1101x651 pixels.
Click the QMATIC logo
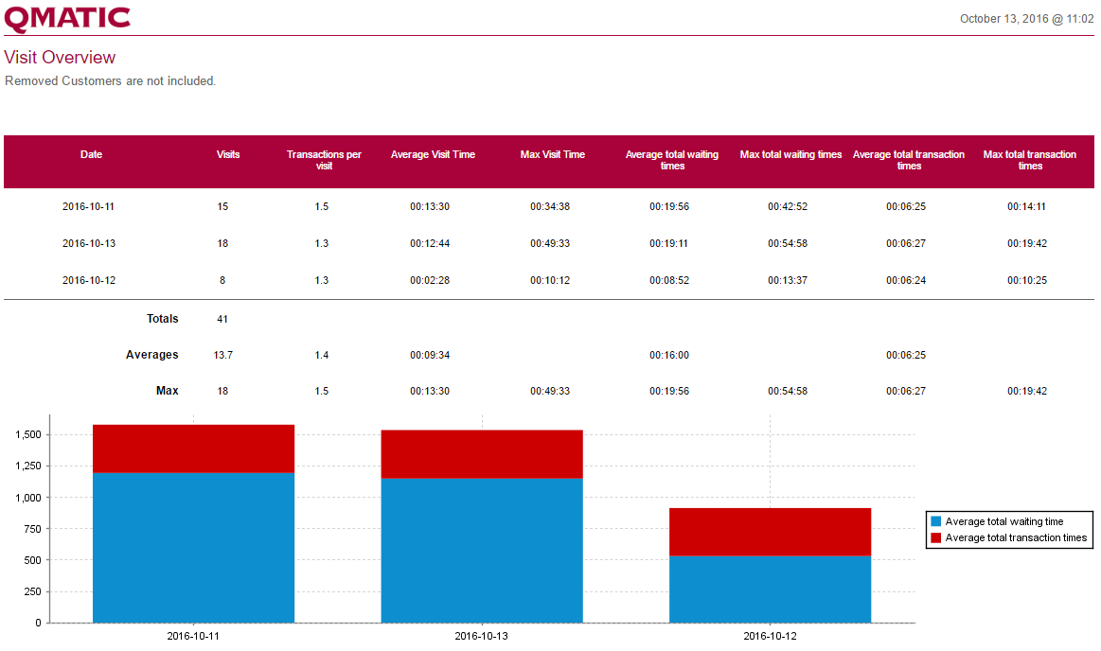tap(67, 19)
